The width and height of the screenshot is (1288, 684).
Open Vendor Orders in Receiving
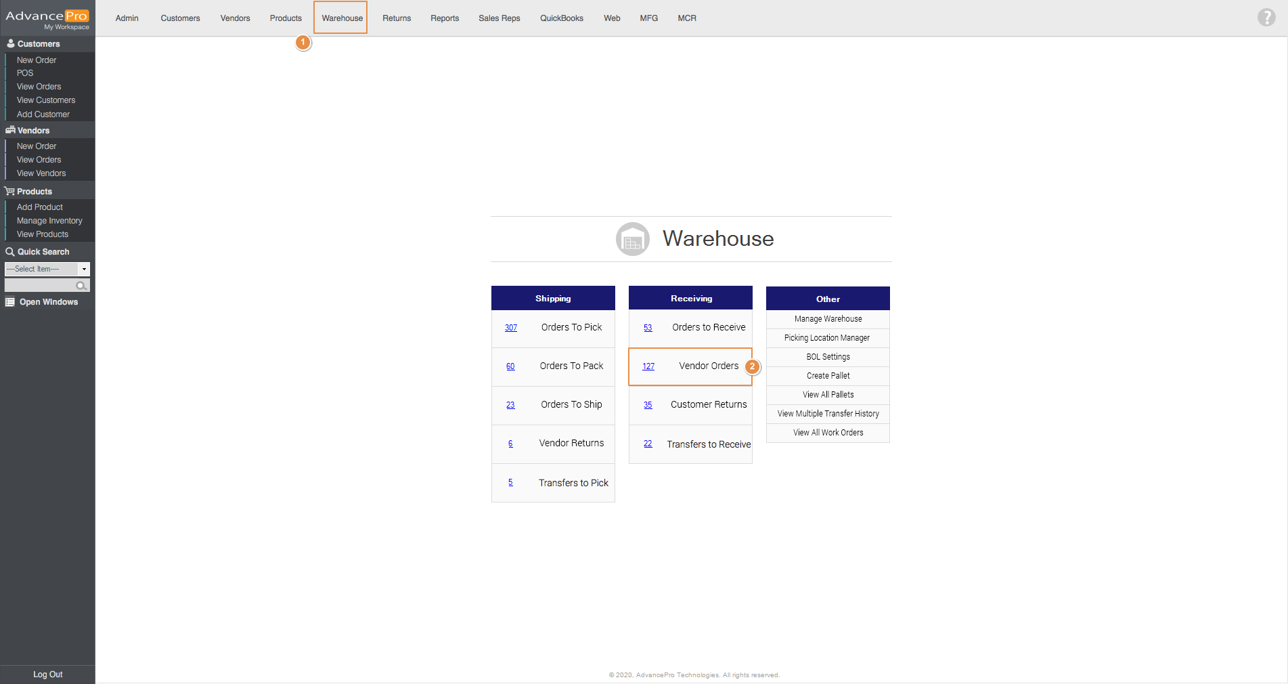coord(708,366)
